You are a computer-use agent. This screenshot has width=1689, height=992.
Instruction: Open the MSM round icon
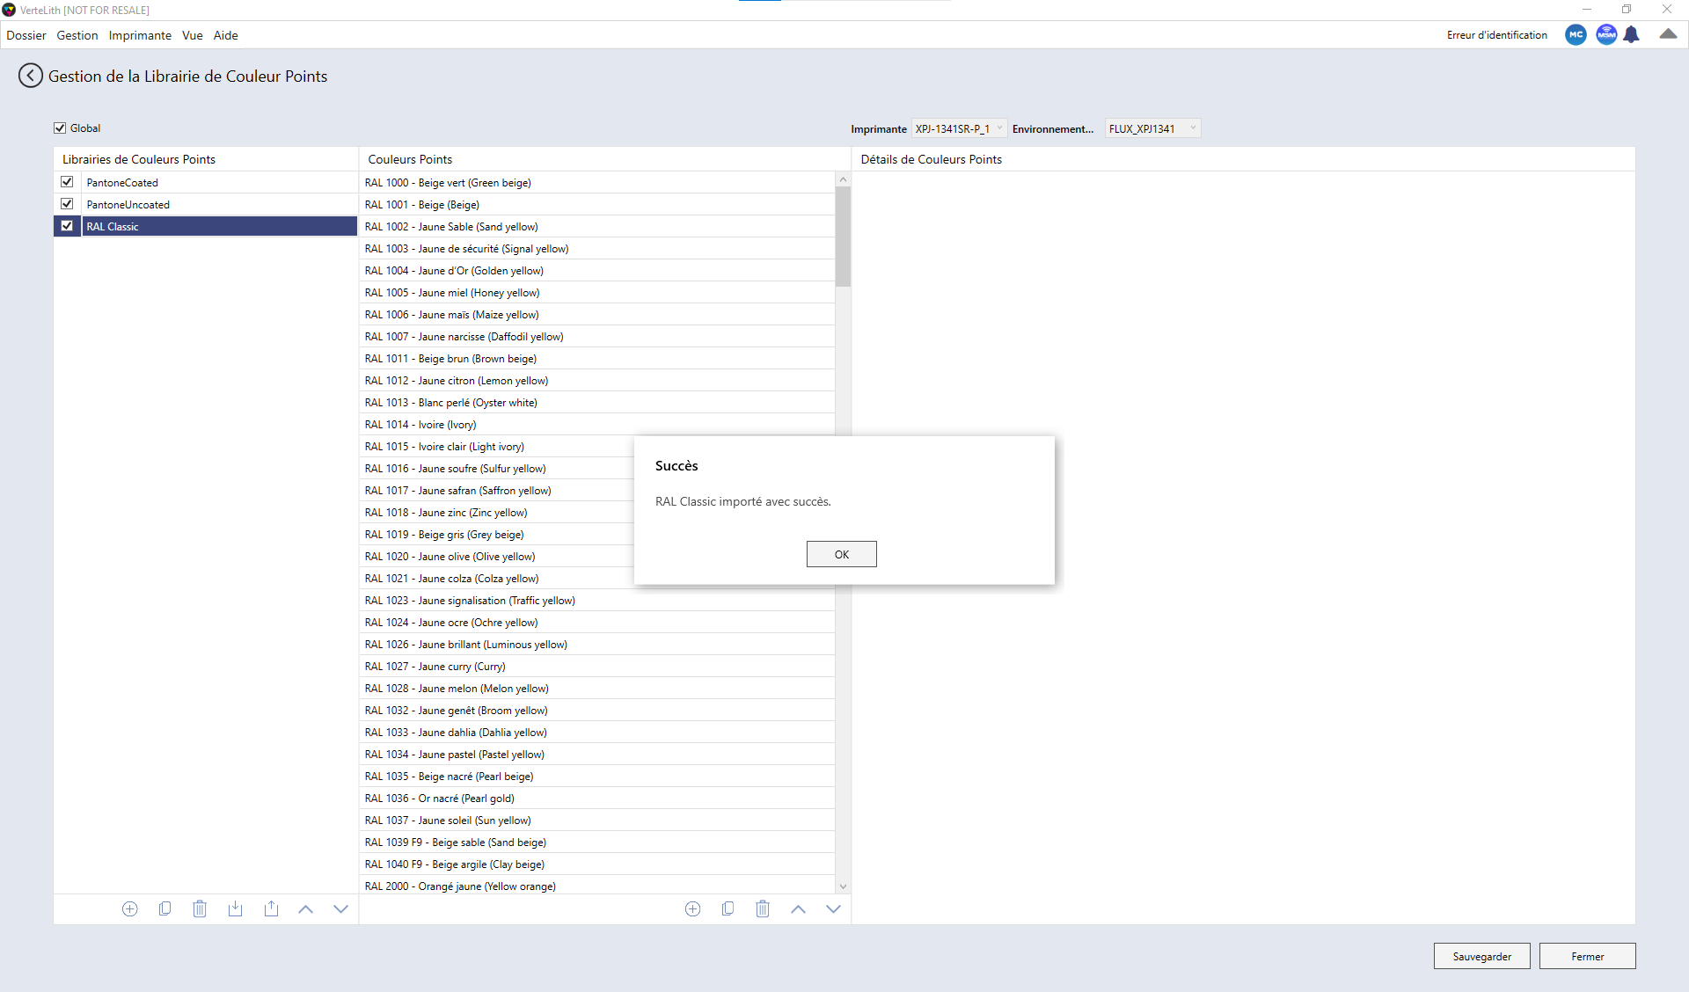point(1606,35)
